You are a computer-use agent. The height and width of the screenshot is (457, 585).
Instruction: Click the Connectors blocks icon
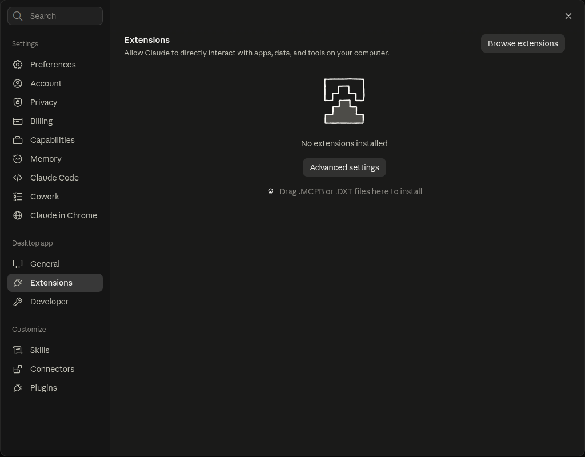(x=18, y=369)
